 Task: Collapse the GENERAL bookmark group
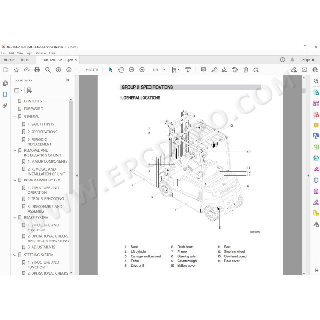point(15,117)
